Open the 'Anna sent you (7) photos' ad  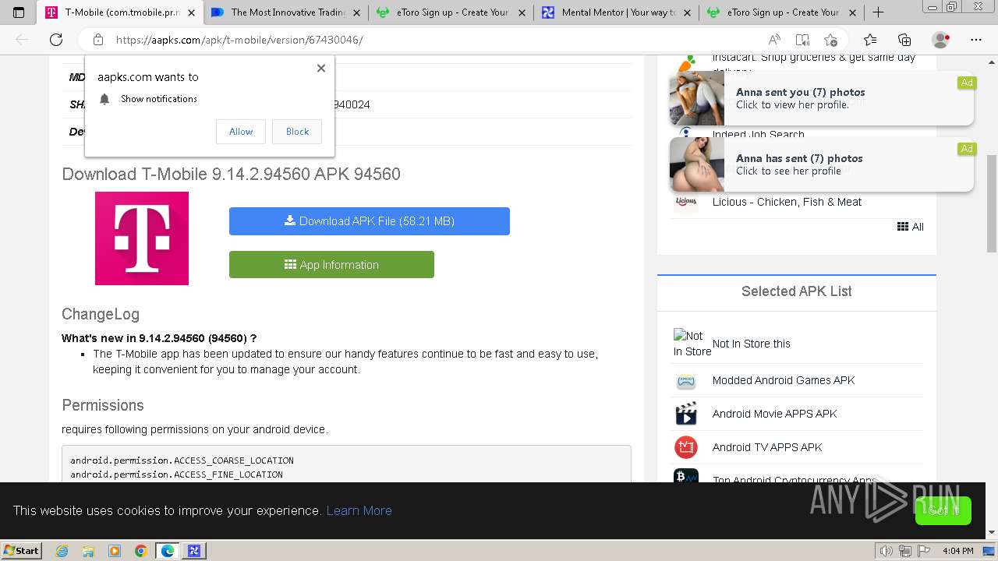click(x=822, y=98)
